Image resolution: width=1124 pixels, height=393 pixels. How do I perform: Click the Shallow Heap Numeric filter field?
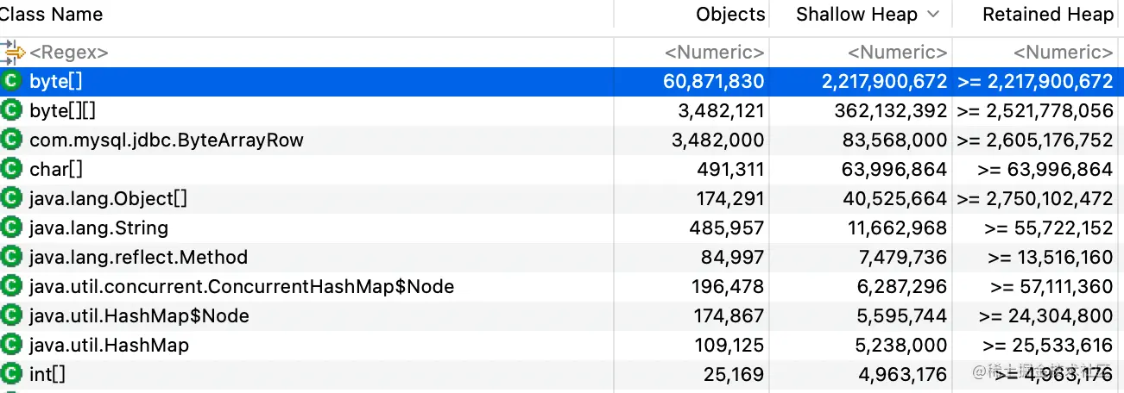coord(897,53)
